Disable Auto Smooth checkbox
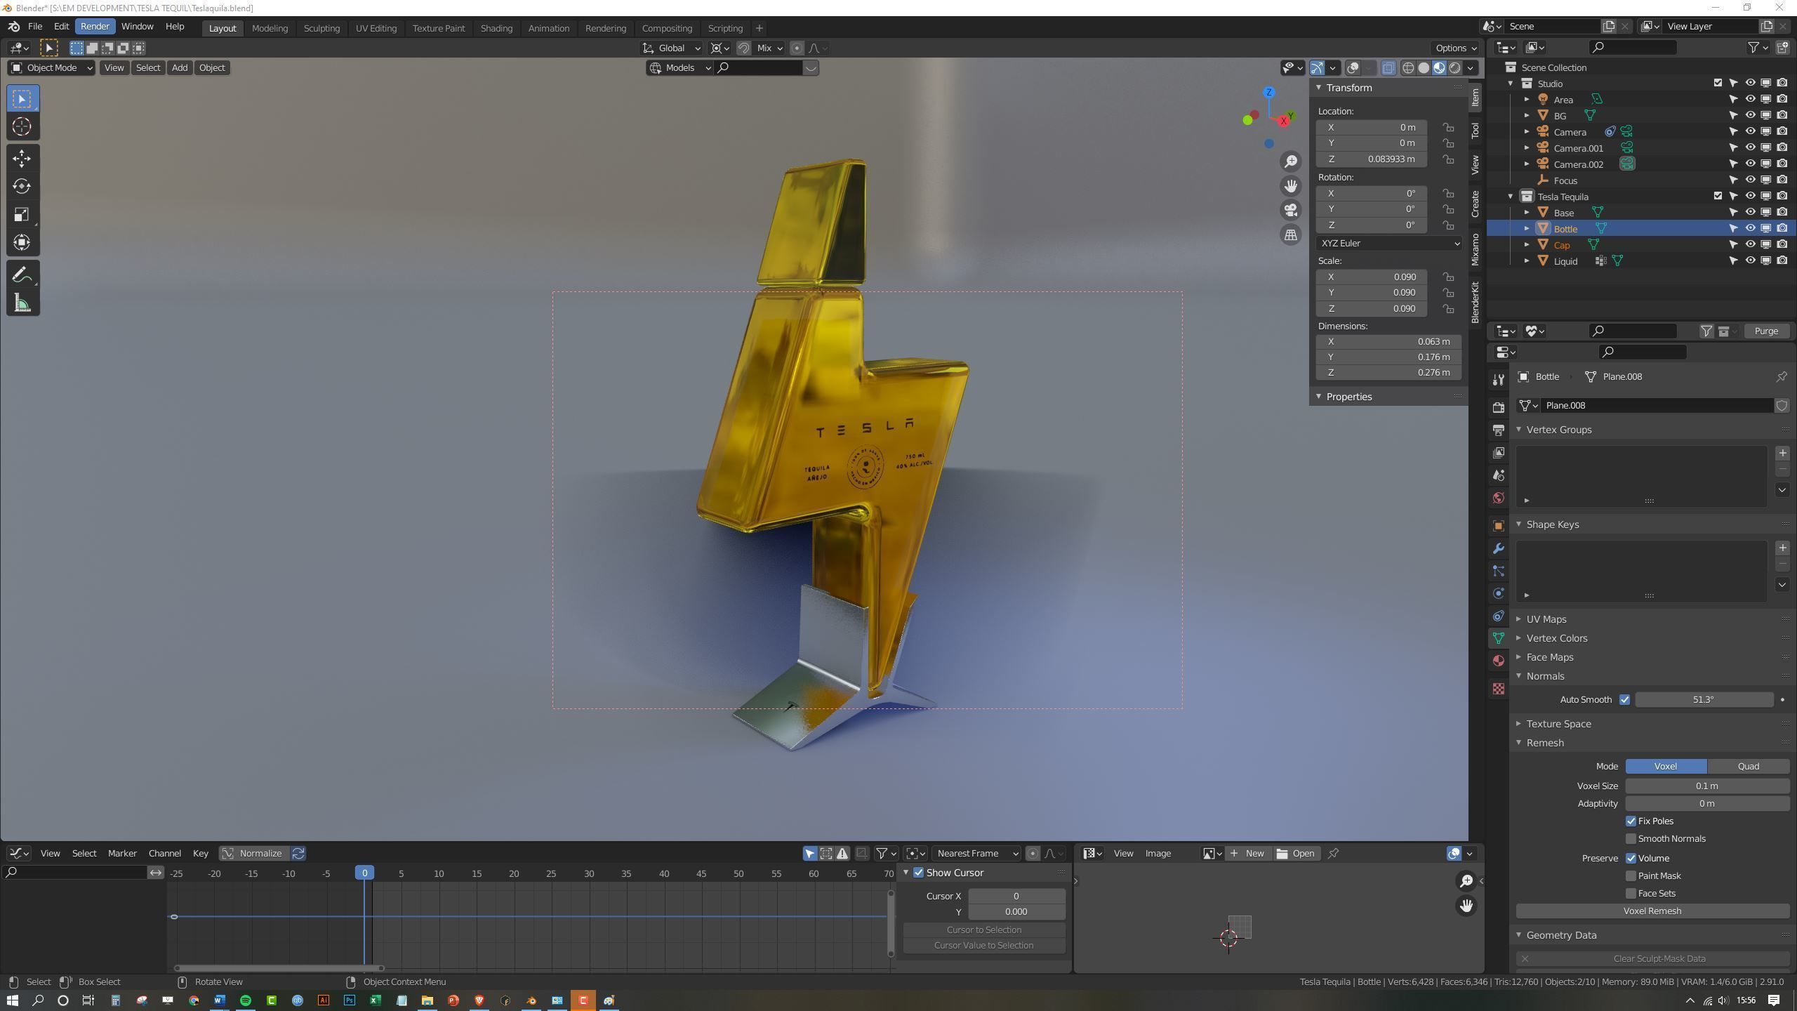 pos(1624,700)
